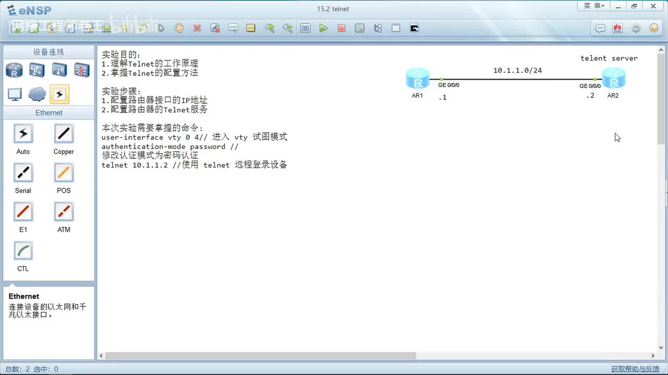Viewport: 668px width, 375px height.
Task: Open the help question-mark icon
Action: (653, 28)
